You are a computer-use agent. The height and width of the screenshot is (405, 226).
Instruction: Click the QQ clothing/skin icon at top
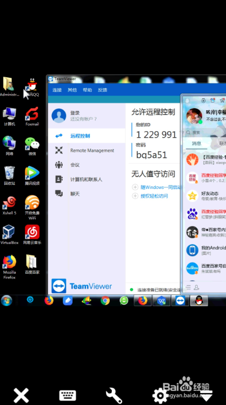(x=213, y=100)
